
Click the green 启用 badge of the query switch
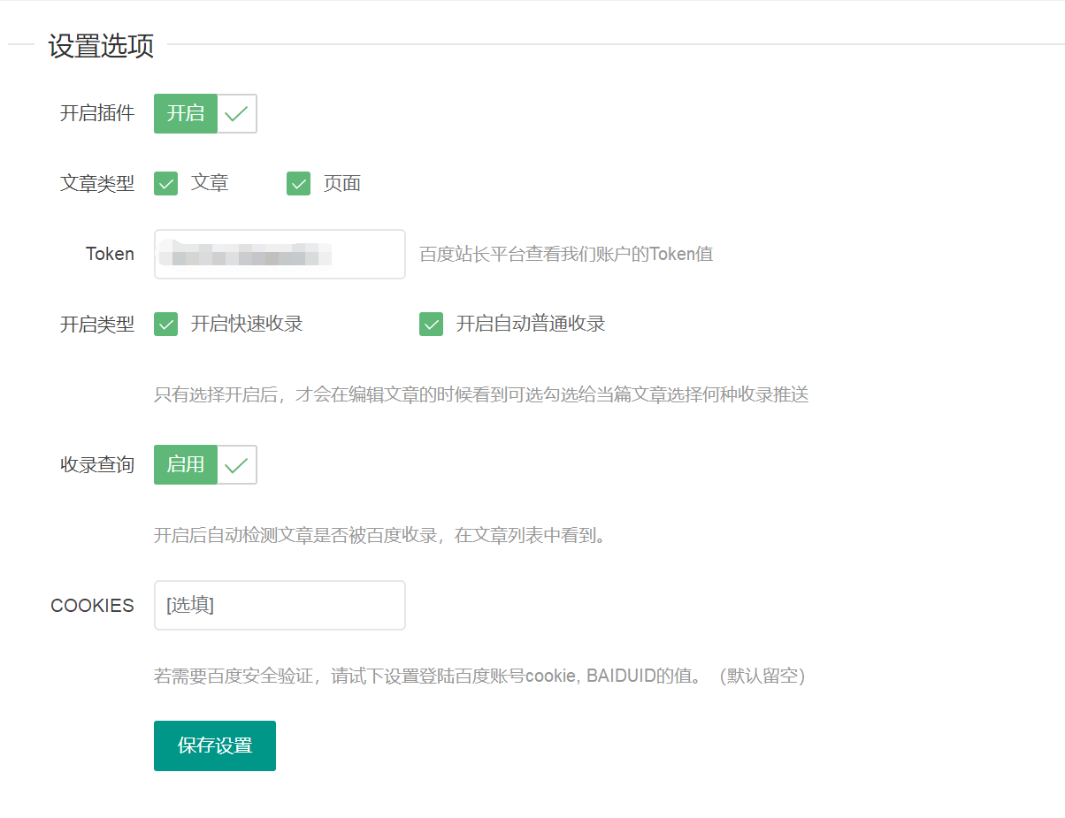pos(185,464)
